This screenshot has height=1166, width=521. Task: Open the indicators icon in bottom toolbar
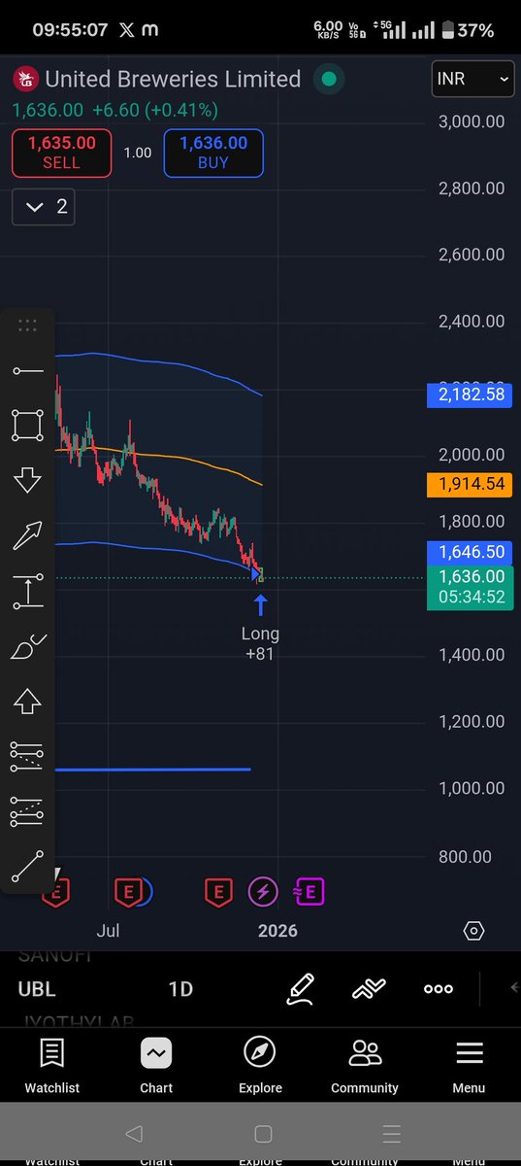point(368,989)
